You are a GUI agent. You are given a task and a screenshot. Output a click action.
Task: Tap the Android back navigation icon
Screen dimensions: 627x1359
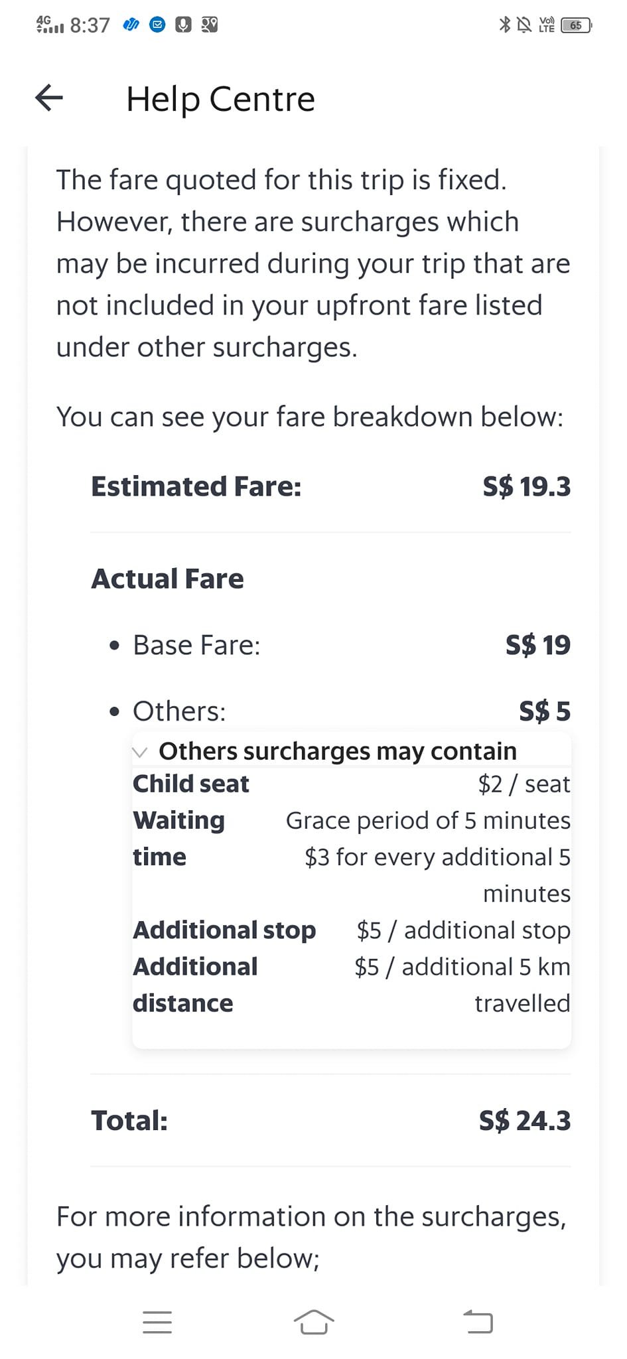[478, 1321]
